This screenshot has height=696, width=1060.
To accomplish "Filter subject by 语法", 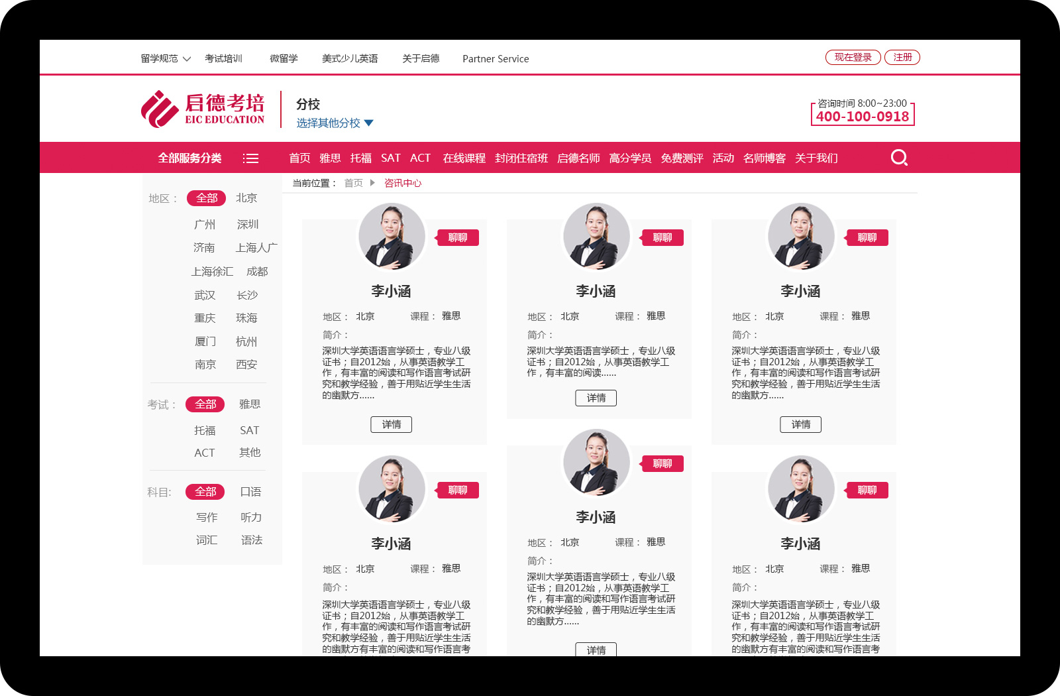I will [x=252, y=540].
